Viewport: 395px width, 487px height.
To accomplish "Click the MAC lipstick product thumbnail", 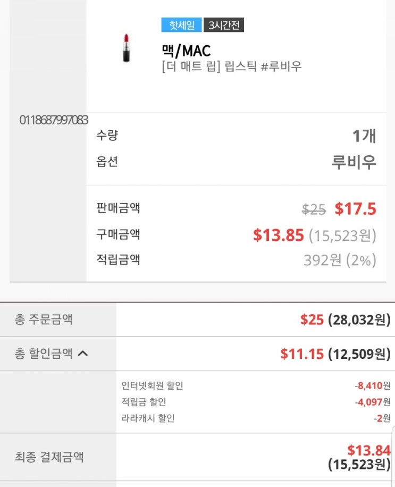I will (x=126, y=48).
